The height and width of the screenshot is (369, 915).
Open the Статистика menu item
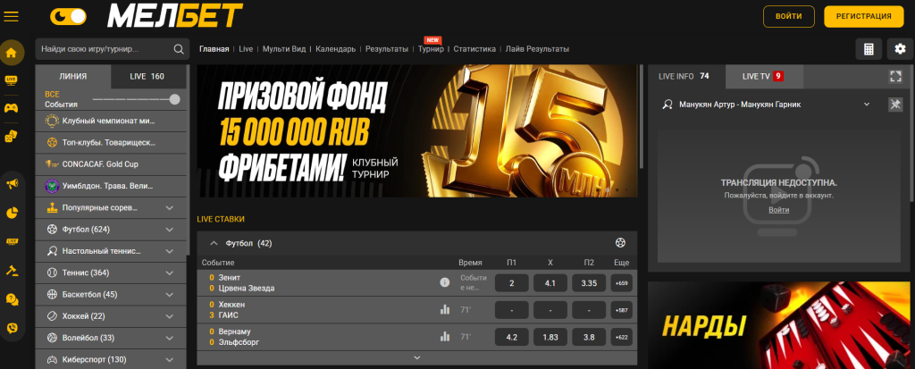474,49
